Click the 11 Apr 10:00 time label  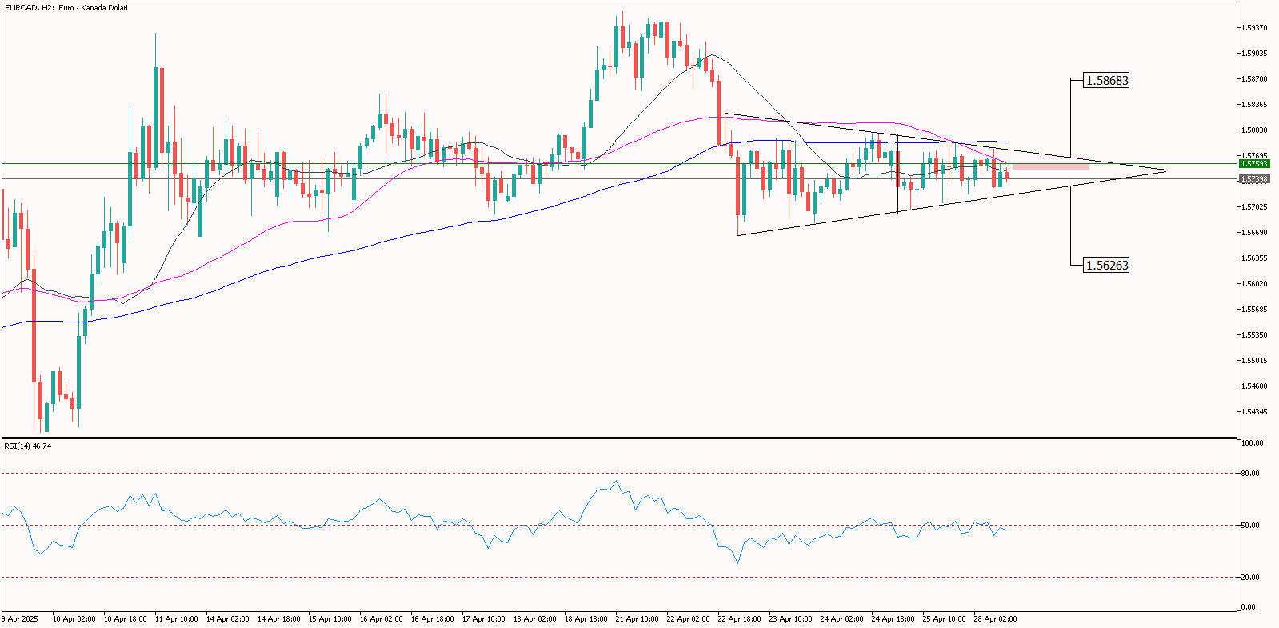177,619
